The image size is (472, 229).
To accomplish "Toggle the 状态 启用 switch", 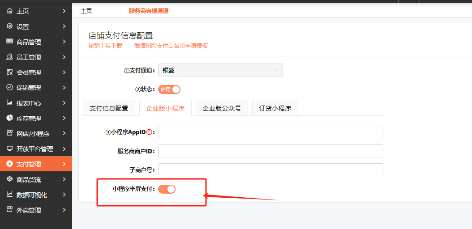I will (x=169, y=89).
